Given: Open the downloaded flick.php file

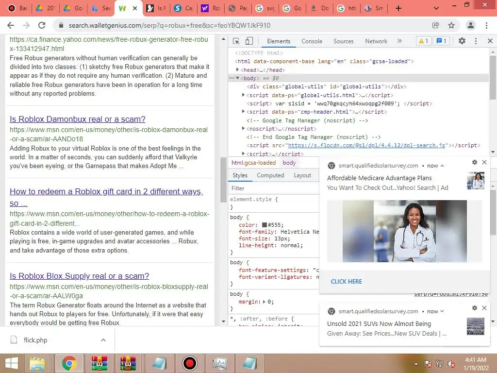Looking at the screenshot, I should click(x=35, y=340).
